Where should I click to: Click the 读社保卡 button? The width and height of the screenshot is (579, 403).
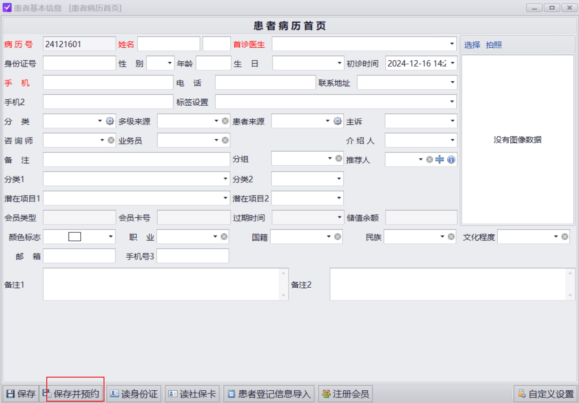193,394
